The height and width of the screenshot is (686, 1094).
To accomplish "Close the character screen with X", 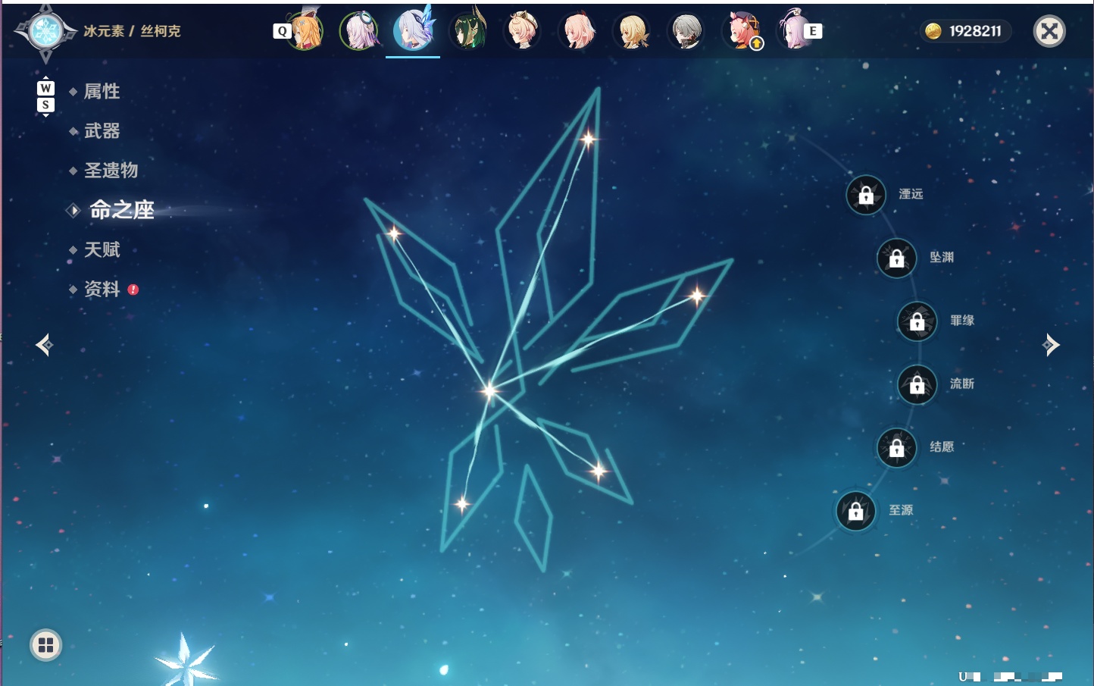I will [x=1049, y=31].
